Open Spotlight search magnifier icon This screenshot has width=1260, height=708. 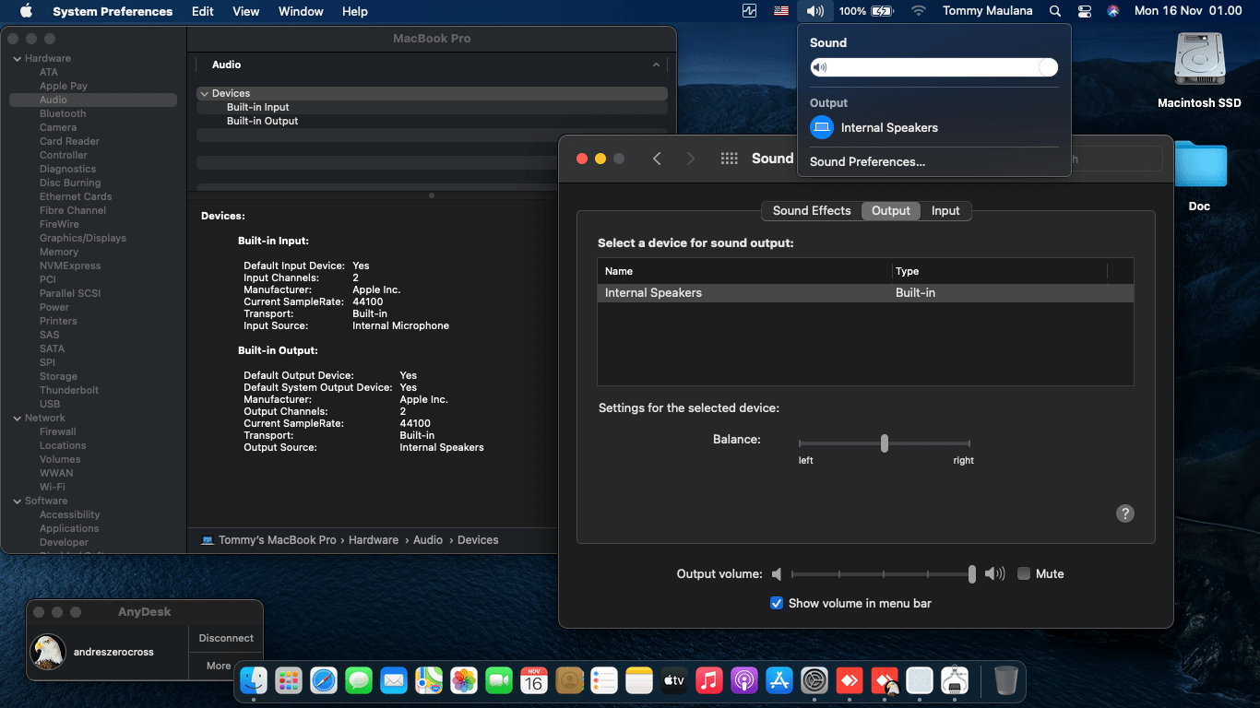[1055, 11]
